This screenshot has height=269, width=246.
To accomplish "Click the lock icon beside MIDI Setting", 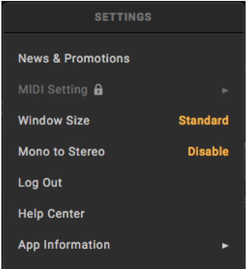I will tap(98, 90).
